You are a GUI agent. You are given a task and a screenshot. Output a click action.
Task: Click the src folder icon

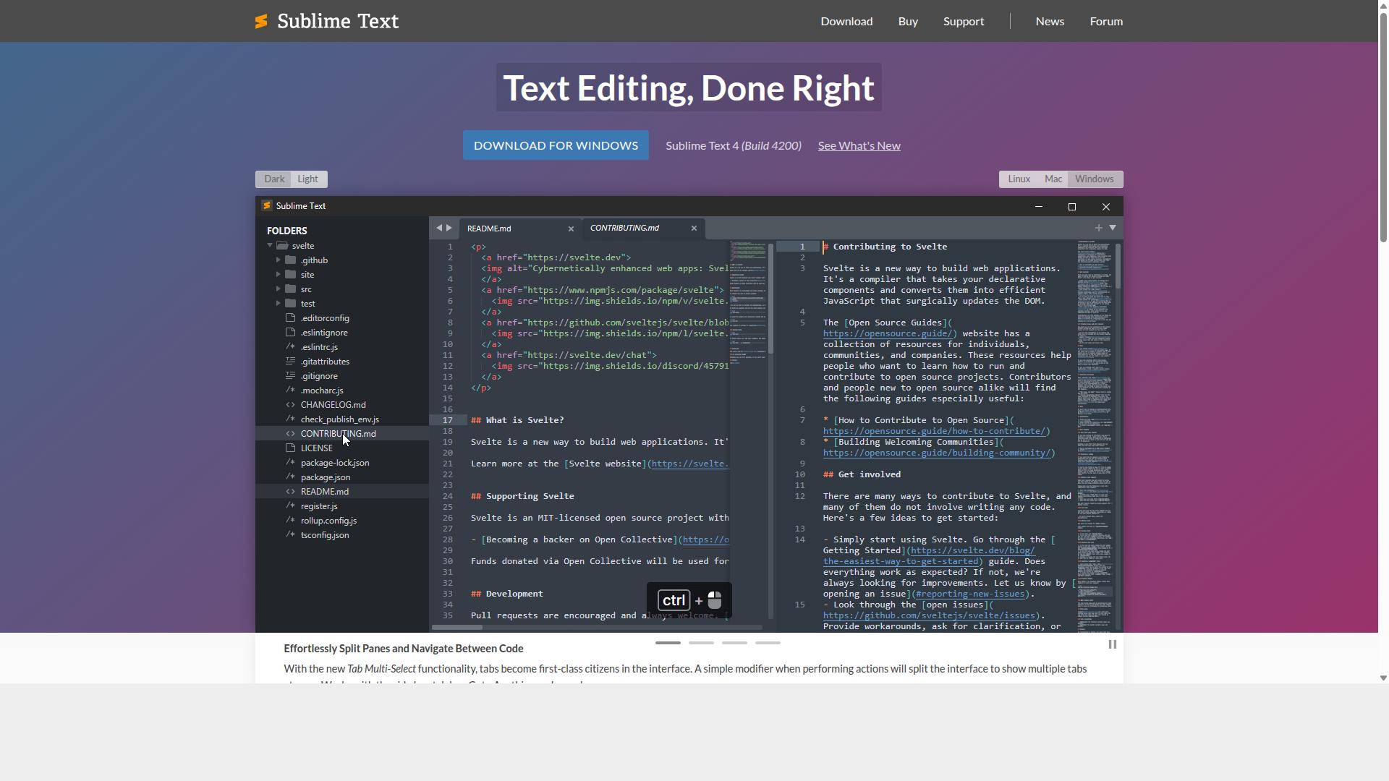click(x=291, y=289)
